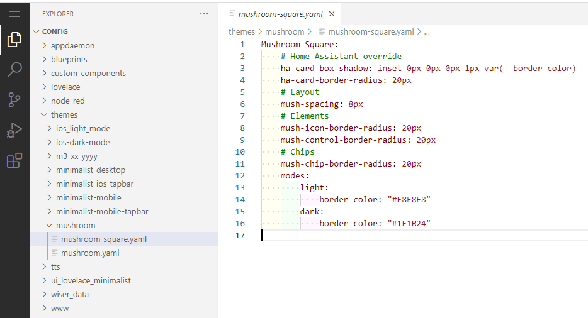Viewport: 588px width, 318px height.
Task: Open the Source Control view
Action: [14, 100]
